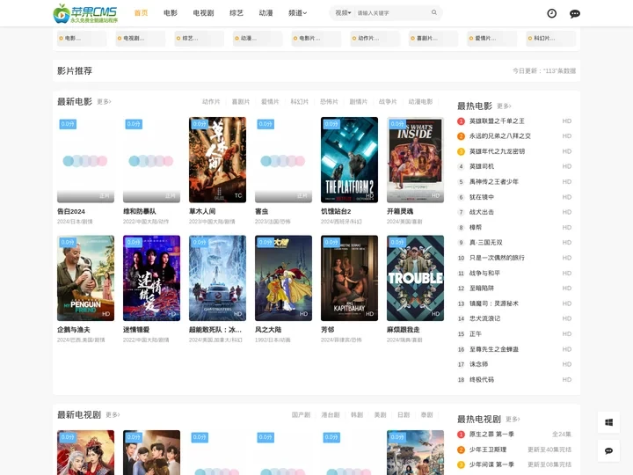Open the My Penguin Friend poster
The width and height of the screenshot is (633, 475).
85,278
